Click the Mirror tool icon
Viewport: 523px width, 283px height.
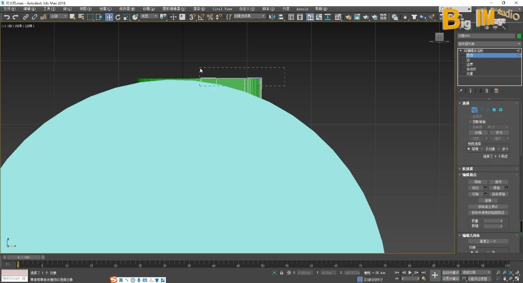(x=272, y=17)
